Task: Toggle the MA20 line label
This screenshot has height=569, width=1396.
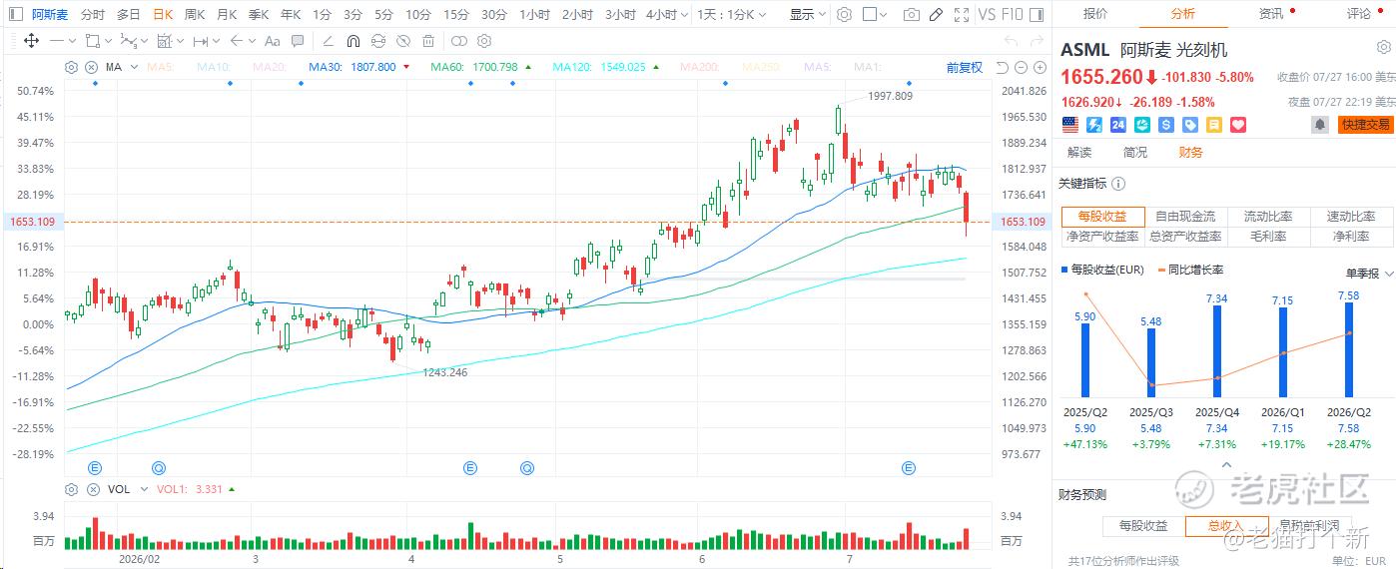Action: point(270,67)
